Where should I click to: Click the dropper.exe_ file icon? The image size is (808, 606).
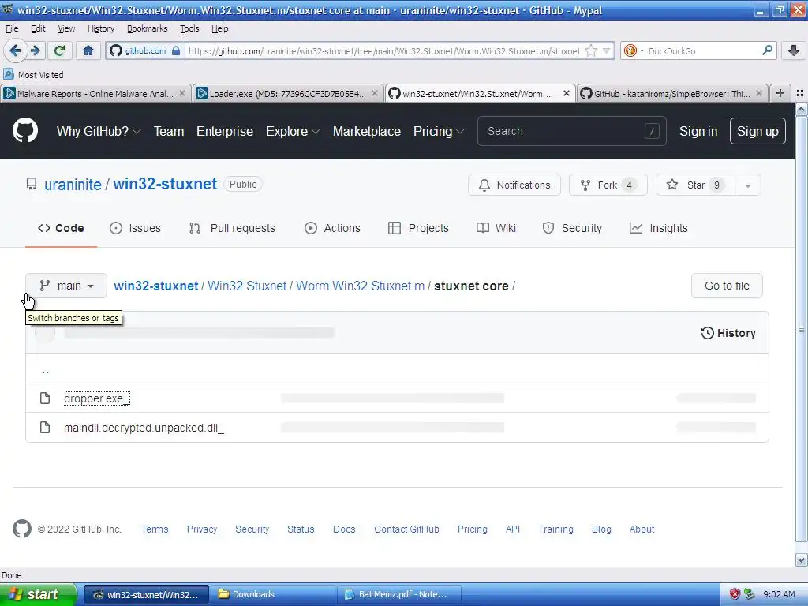click(x=45, y=398)
